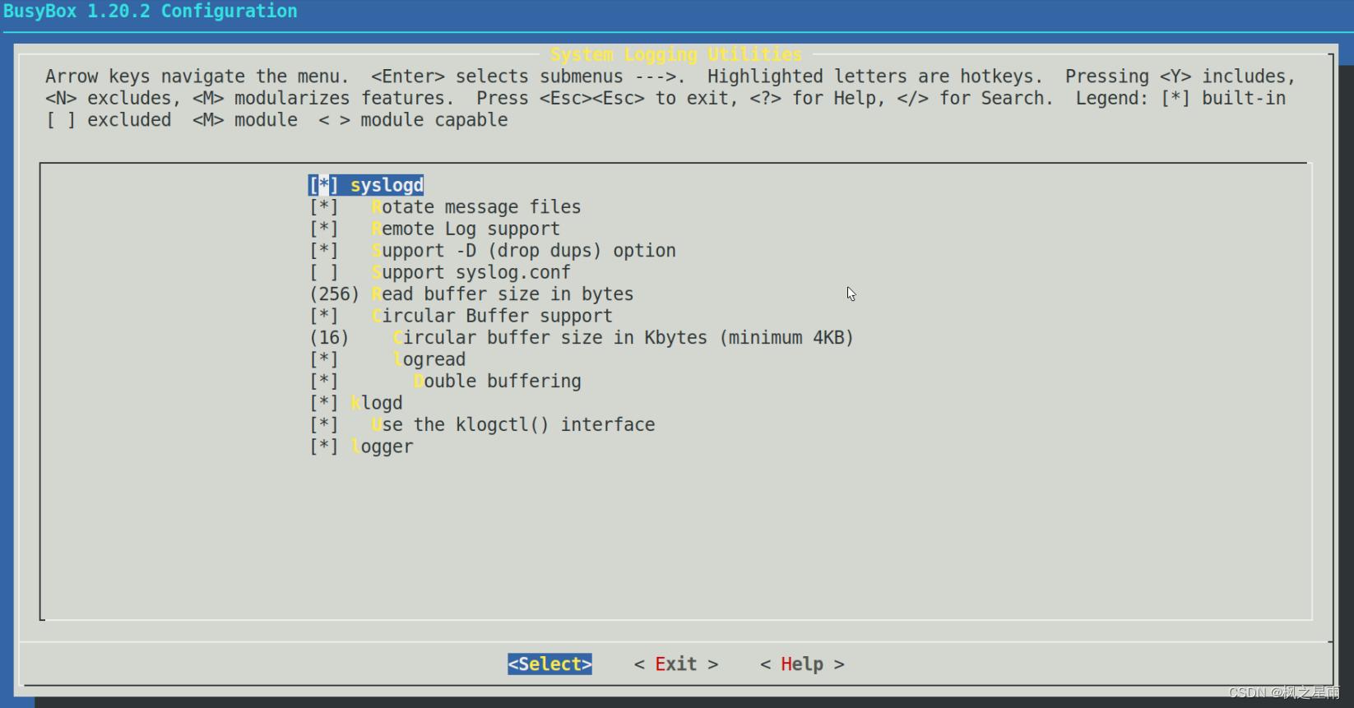The width and height of the screenshot is (1354, 708).
Task: Toggle the logread option
Action: click(324, 360)
